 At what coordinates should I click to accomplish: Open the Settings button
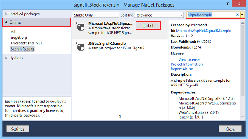pos(18,129)
